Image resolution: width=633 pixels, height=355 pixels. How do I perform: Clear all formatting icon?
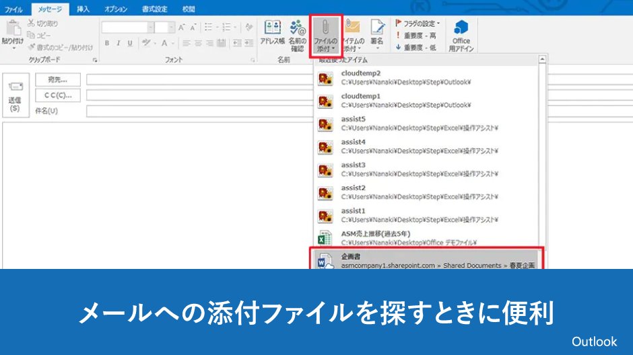pyautogui.click(x=248, y=27)
